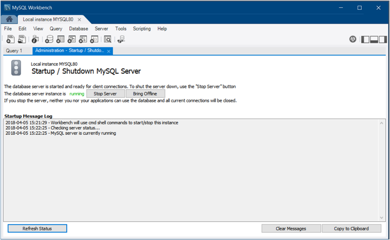This screenshot has height=240, width=390.
Task: Create a new SQL tab for queries
Action: pos(10,39)
